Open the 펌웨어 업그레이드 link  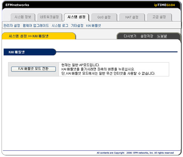(x=36, y=25)
